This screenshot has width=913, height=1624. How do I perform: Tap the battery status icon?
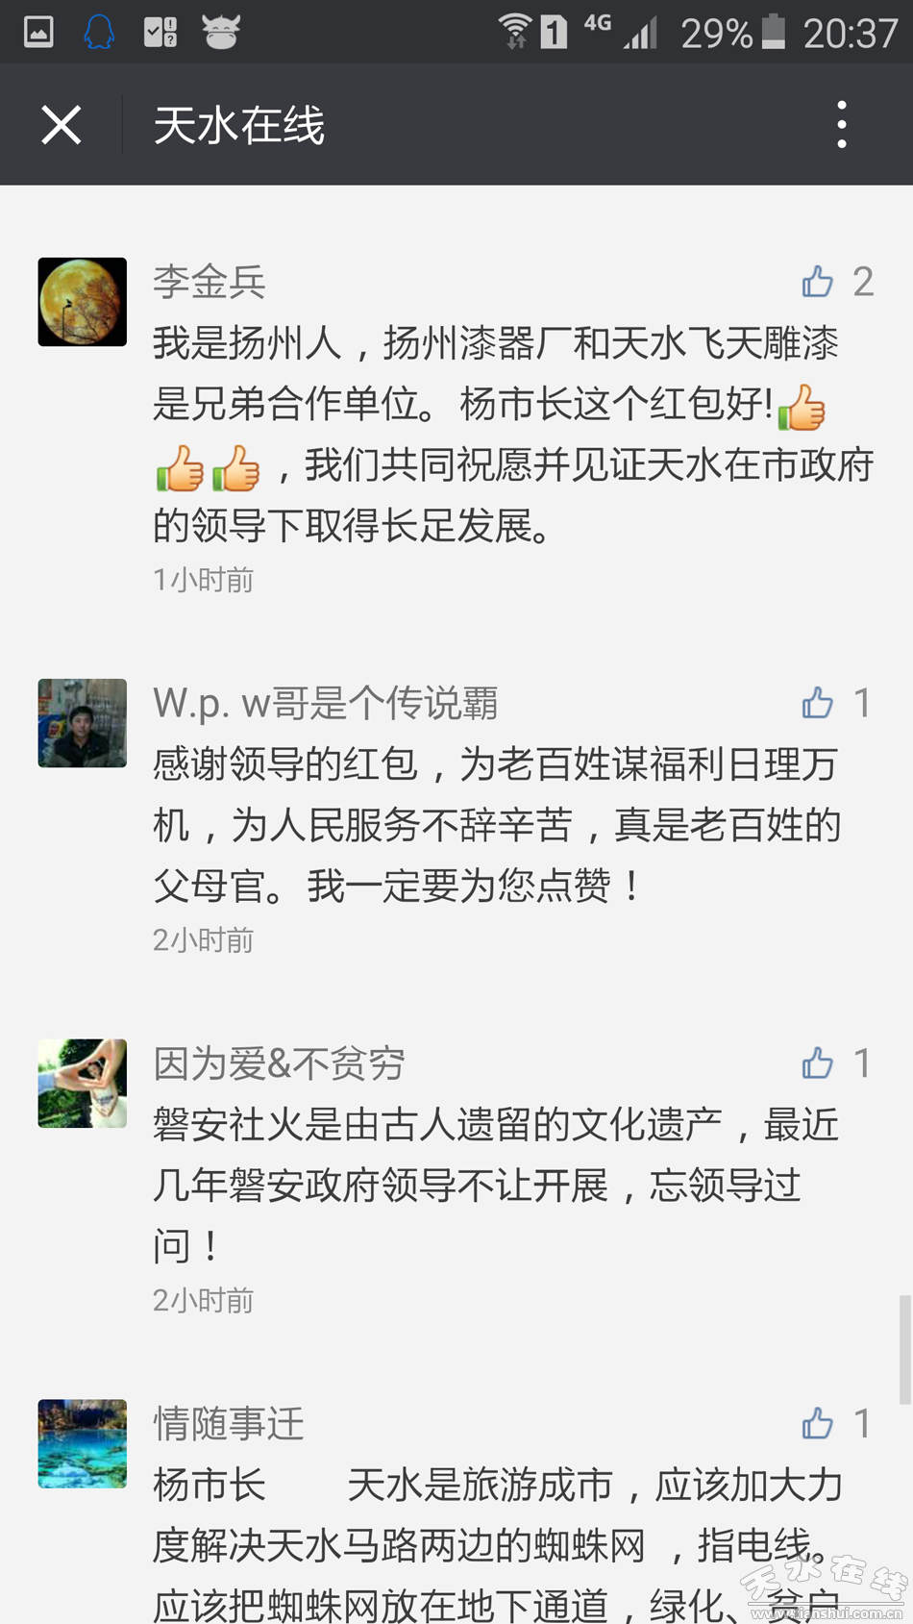(774, 32)
